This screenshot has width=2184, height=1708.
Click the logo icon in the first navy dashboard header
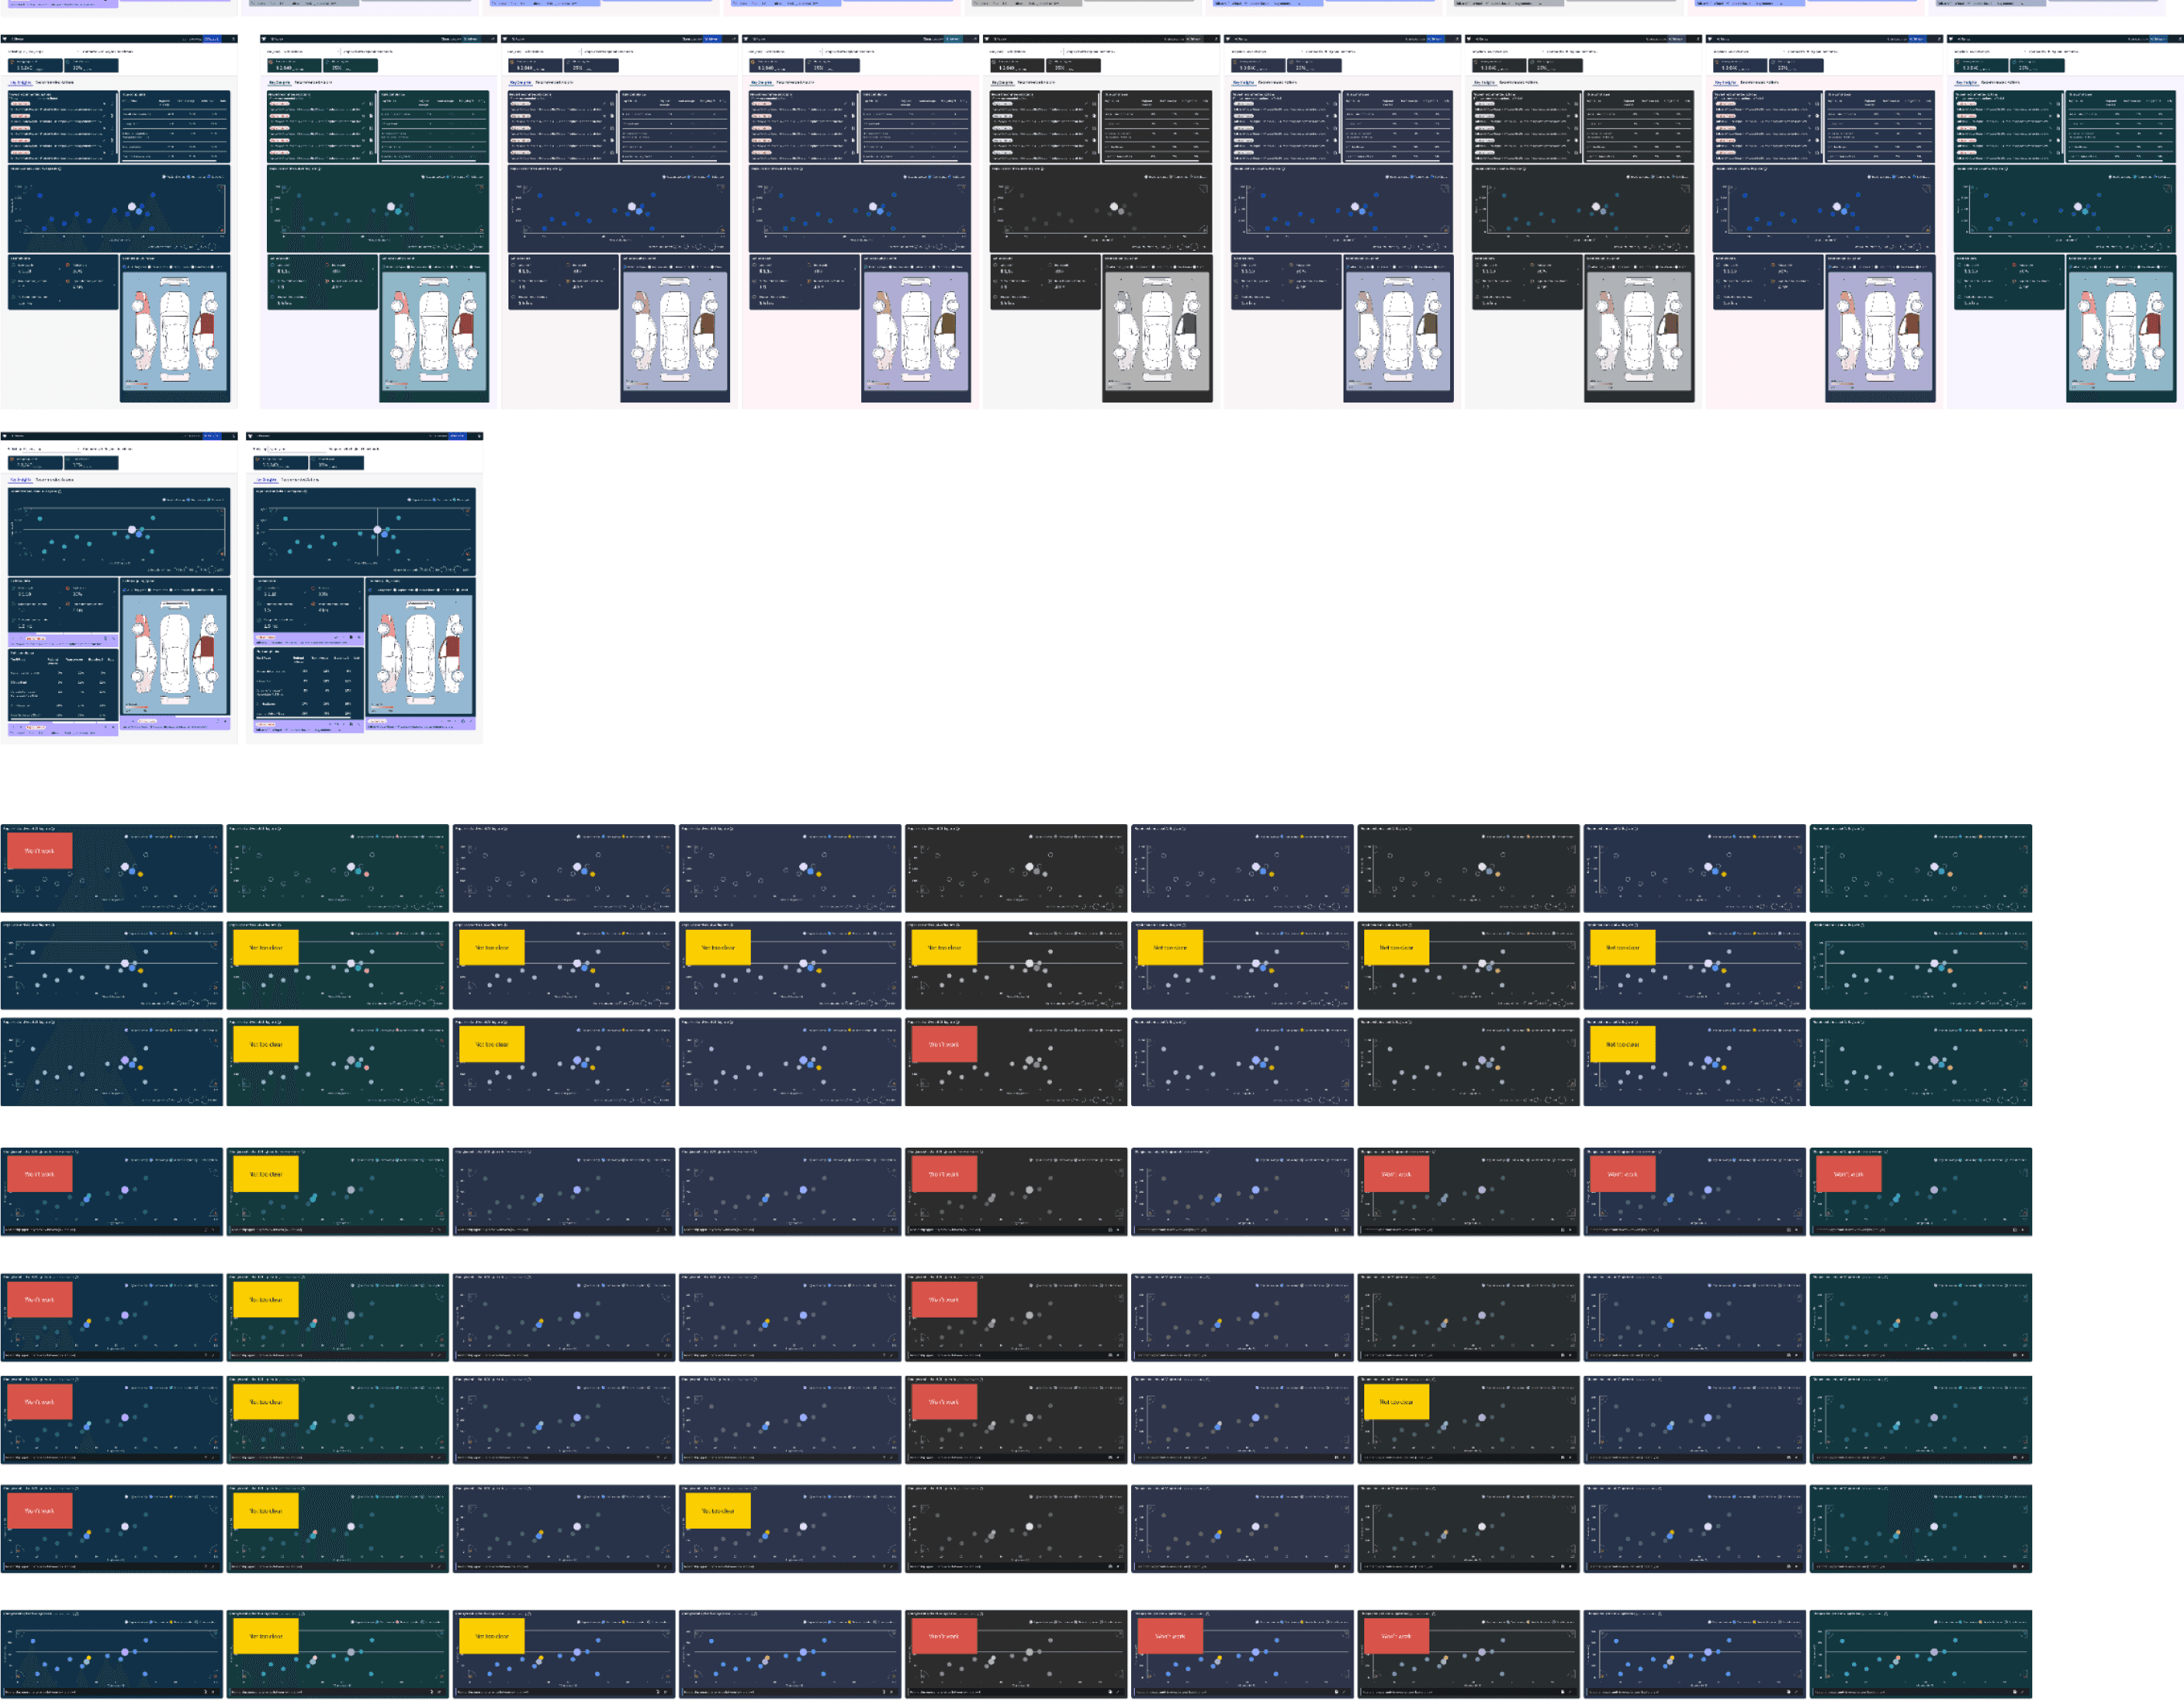pyautogui.click(x=5, y=39)
